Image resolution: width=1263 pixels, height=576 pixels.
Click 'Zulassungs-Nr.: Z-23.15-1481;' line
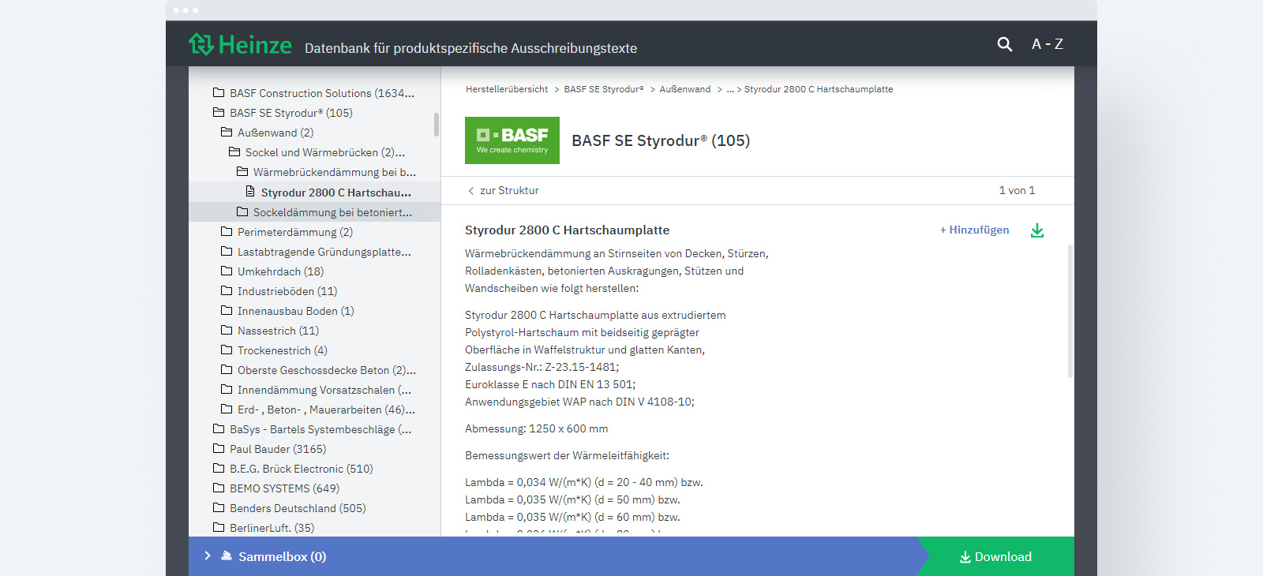click(542, 367)
